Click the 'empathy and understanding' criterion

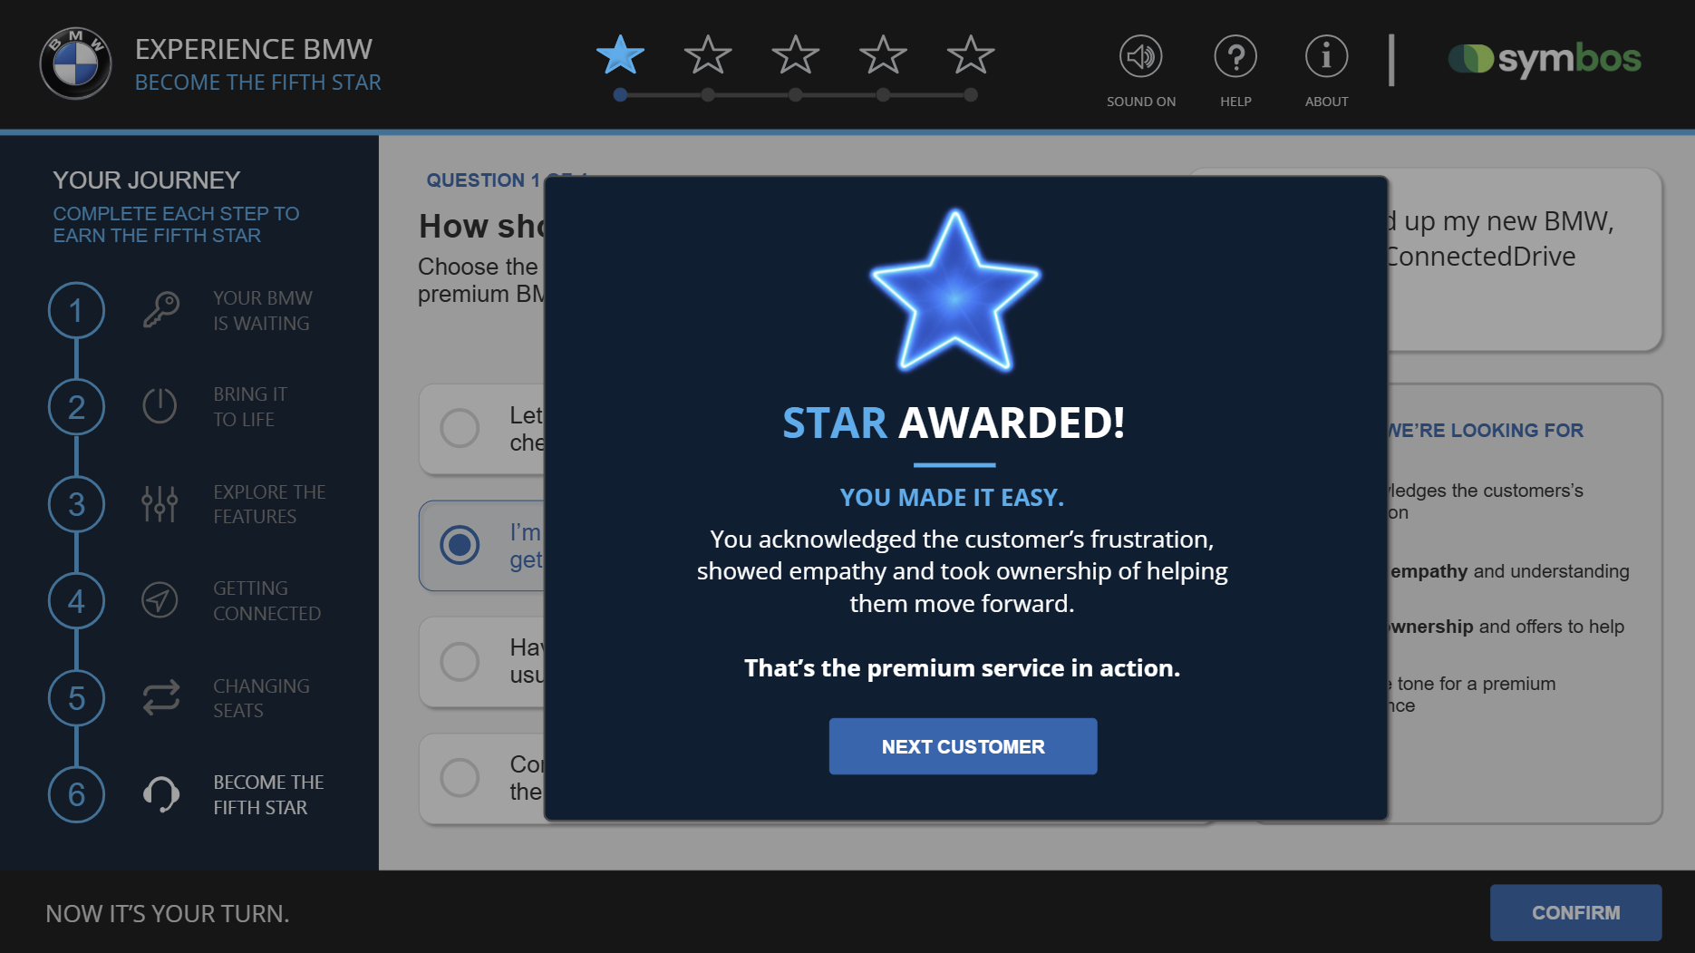click(x=1510, y=571)
